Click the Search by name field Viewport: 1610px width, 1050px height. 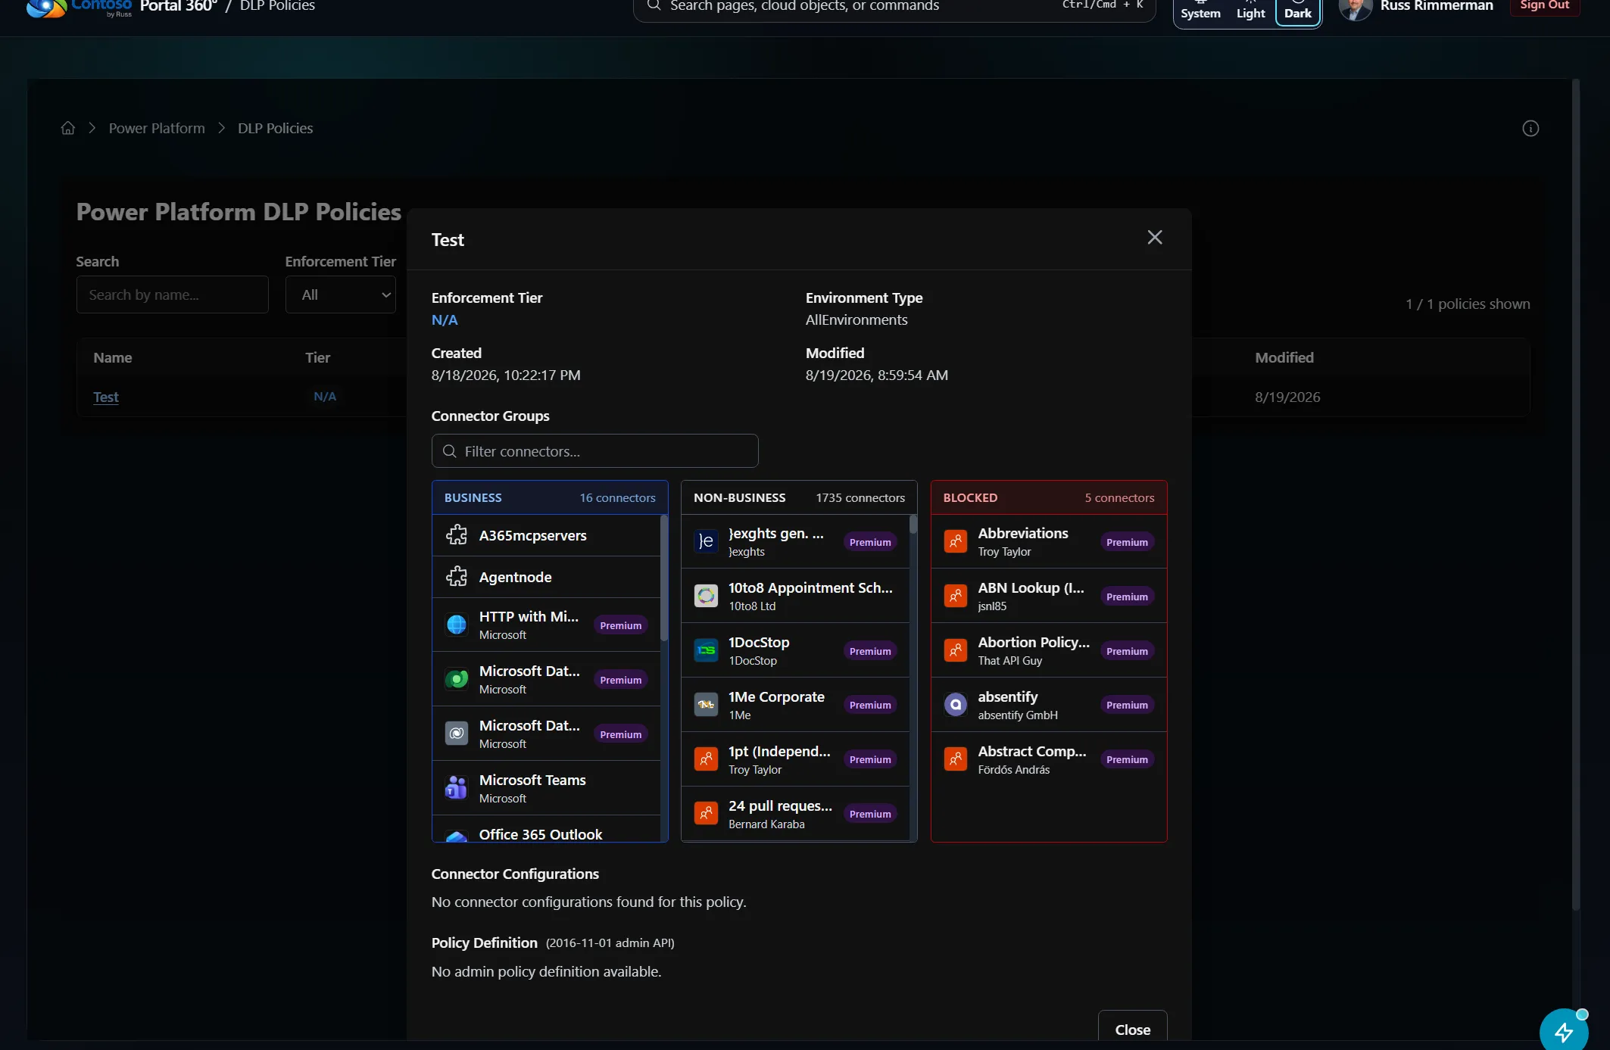(172, 294)
